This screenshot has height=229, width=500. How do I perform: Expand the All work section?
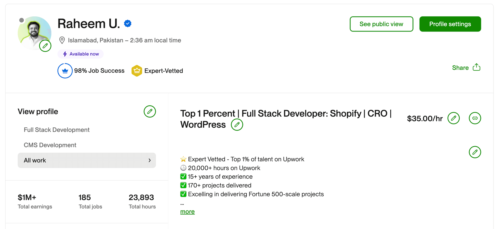[x=87, y=160]
